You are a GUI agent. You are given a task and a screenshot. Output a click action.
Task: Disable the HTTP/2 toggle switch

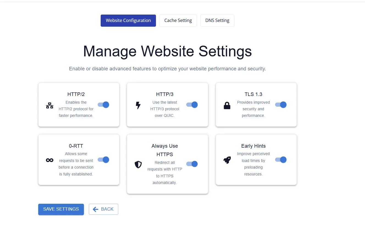click(103, 105)
